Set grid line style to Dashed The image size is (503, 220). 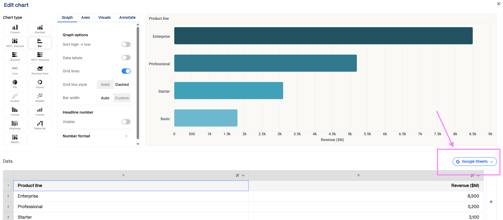click(x=122, y=85)
